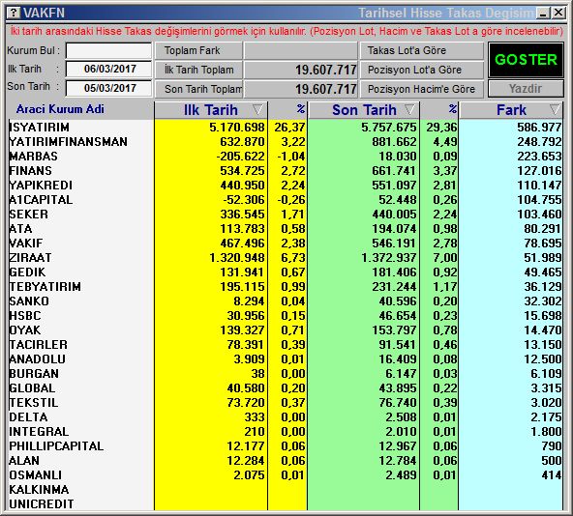This screenshot has width=573, height=516.
Task: Click Son Tarih percentage 29,36
Action: 441,127
